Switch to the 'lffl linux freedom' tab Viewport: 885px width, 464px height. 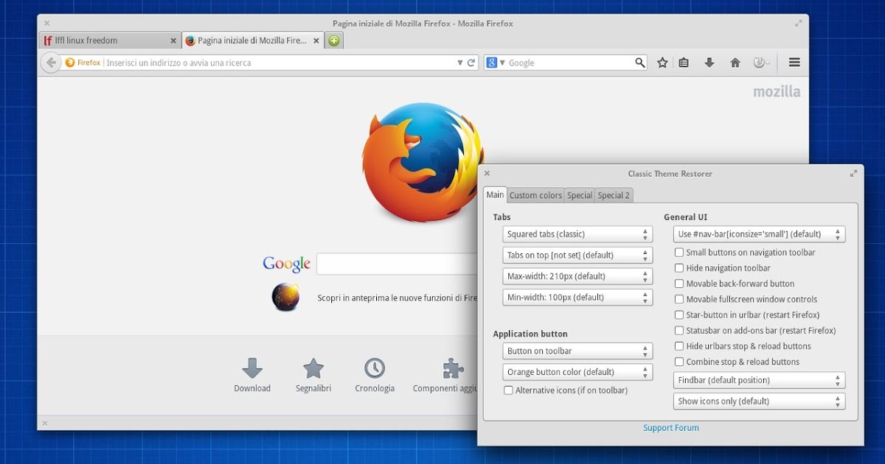(111, 41)
